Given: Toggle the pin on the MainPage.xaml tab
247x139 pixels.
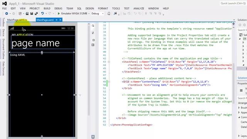Looking at the screenshot, I should [x=56, y=20].
